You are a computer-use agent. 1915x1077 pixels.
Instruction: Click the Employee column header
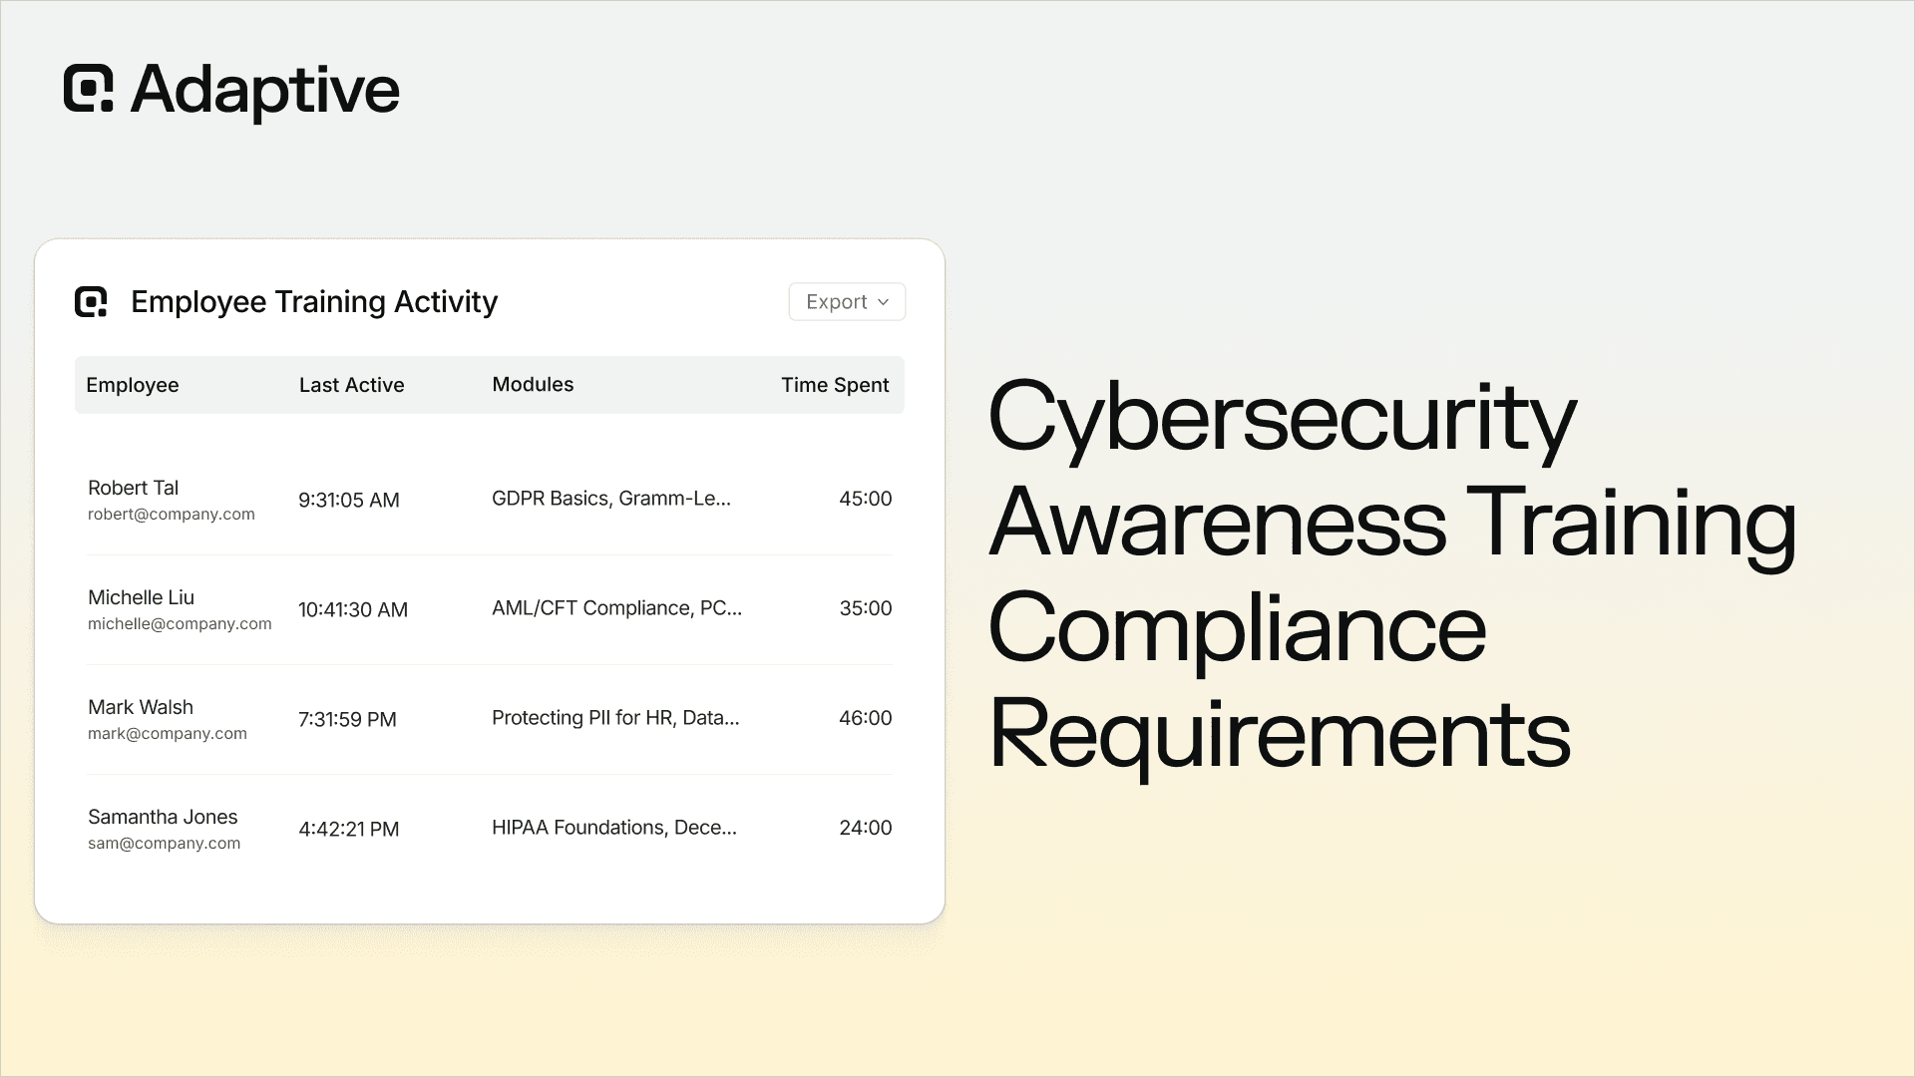point(133,385)
